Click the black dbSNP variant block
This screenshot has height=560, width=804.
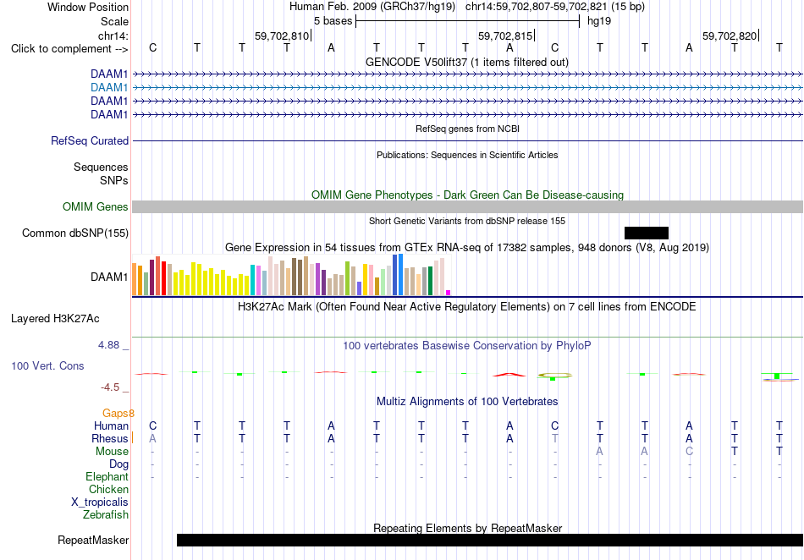(x=646, y=233)
